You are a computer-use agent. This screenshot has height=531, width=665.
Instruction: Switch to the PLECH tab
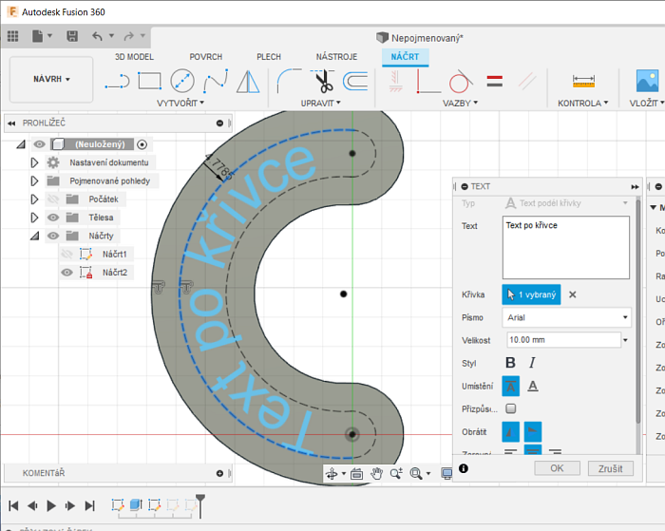(268, 57)
